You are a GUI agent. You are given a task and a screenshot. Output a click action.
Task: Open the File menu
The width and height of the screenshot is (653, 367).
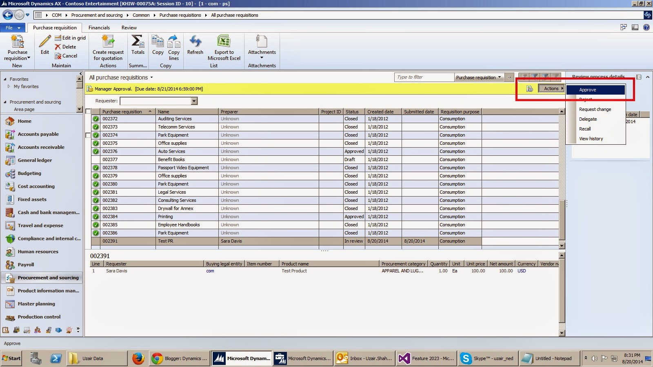tap(12, 27)
